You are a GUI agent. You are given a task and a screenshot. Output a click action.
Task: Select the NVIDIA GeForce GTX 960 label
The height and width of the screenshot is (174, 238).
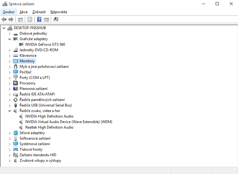(45, 44)
